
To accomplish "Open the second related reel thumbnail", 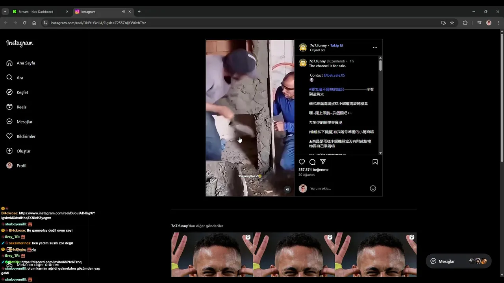I will pyautogui.click(x=294, y=254).
